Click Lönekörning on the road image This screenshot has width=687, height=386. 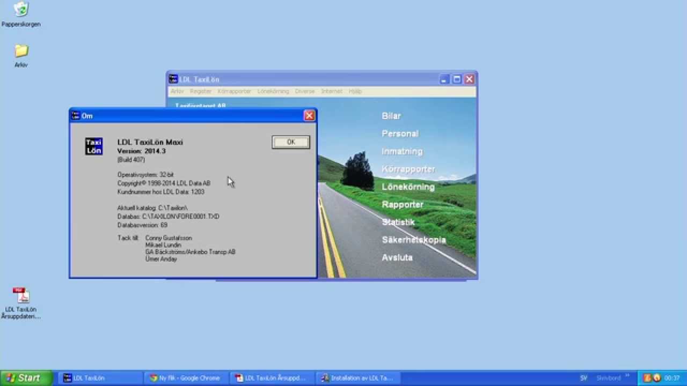408,187
